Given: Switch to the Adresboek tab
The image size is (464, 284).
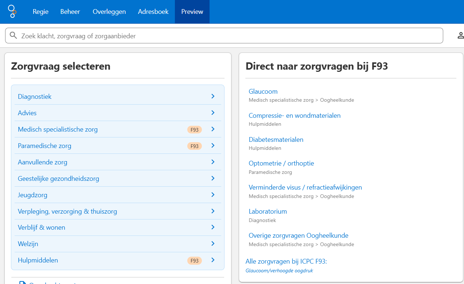Looking at the screenshot, I should coord(153,11).
